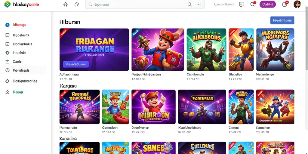Open the dark purple hallway thumbnail above Napleioolianeo

[x=202, y=107]
